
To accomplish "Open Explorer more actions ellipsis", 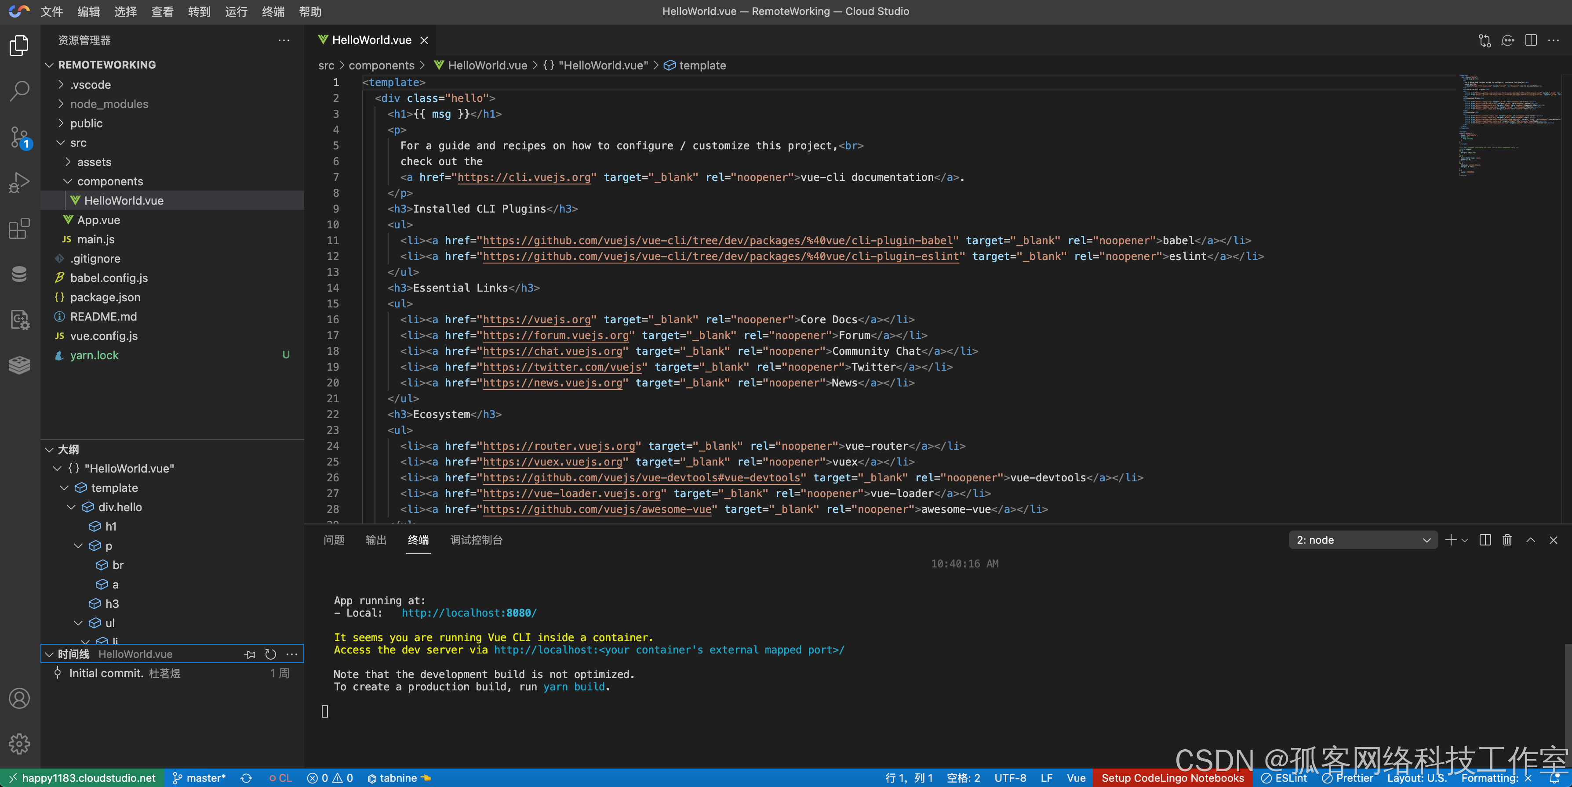I will click(284, 40).
